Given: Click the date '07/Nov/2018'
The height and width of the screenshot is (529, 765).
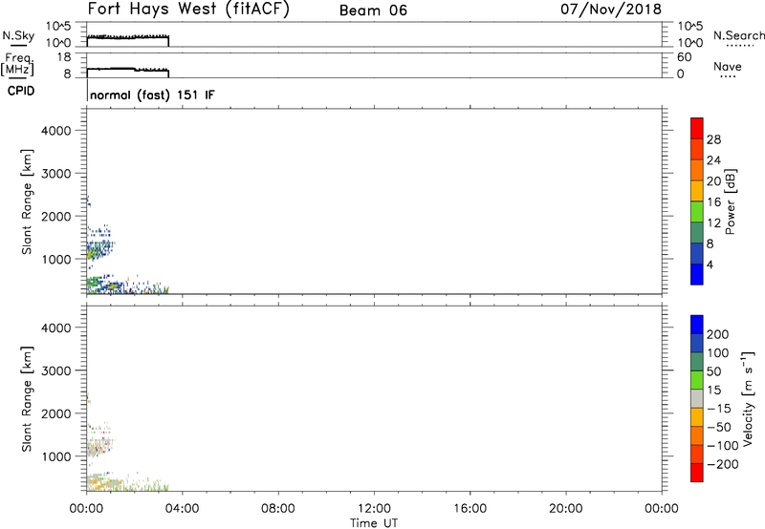Looking at the screenshot, I should pos(611,9).
